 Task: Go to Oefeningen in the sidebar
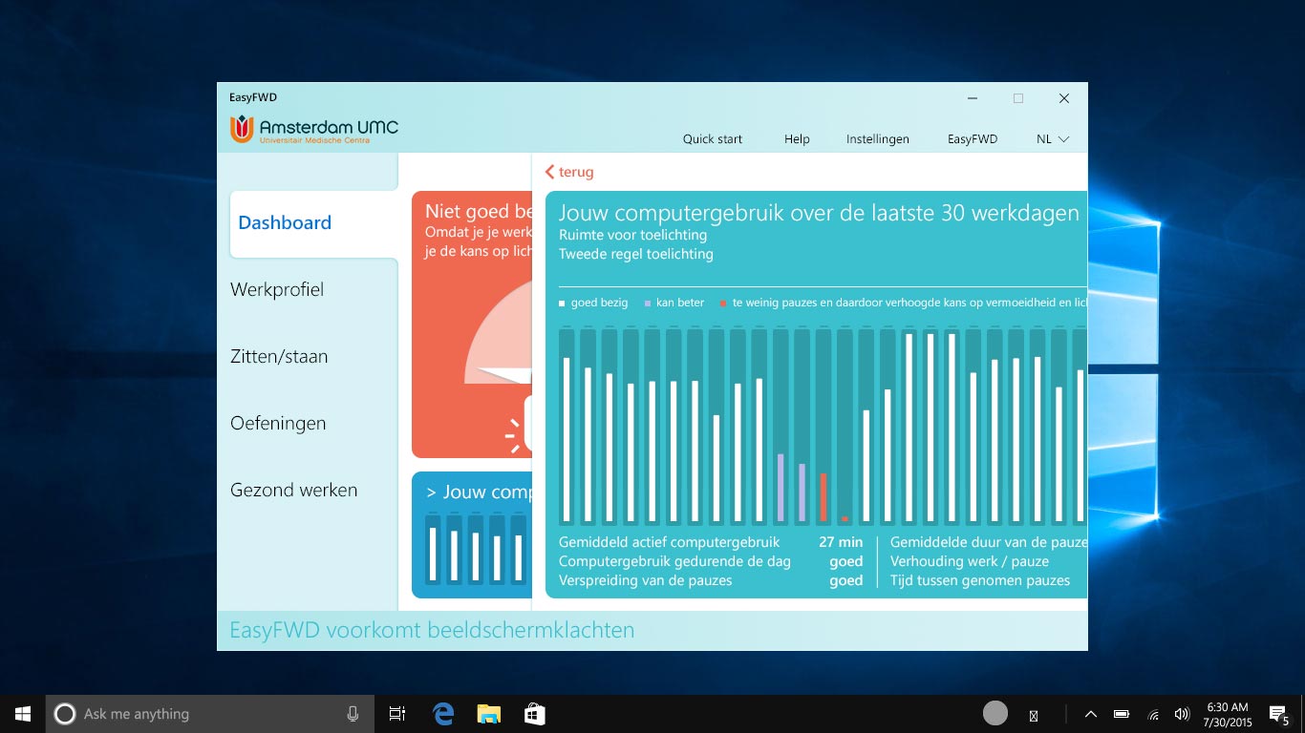278,423
